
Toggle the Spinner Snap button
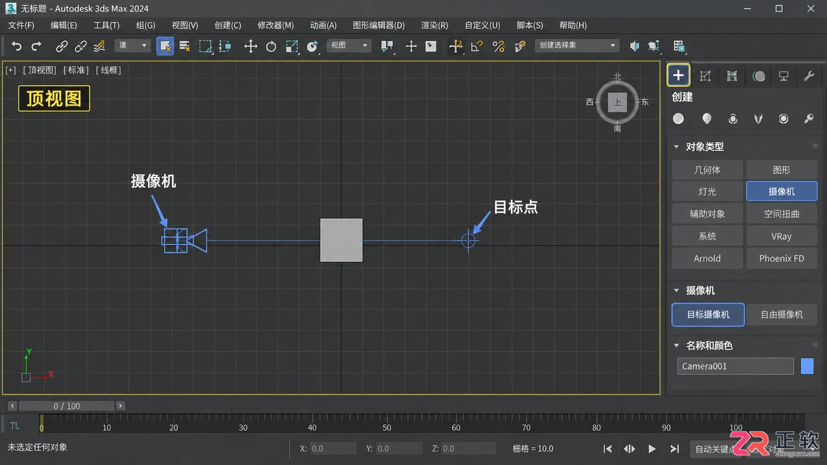pos(520,46)
